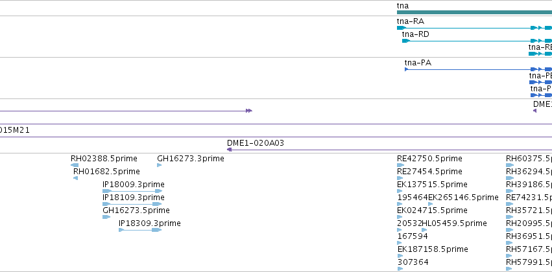The height and width of the screenshot is (272, 552).
Task: Select the RH02388.5prime EST label
Action: tap(104, 159)
